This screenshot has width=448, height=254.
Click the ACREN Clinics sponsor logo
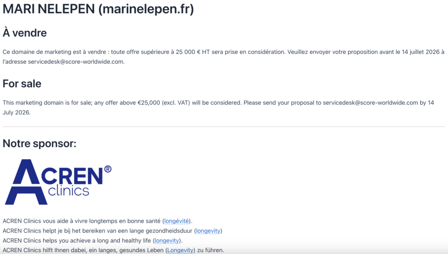coord(58,182)
